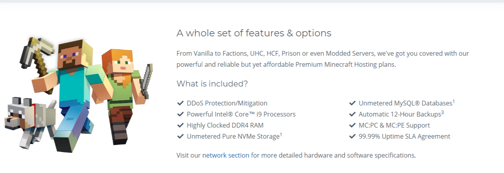Screen dimensions: 504x173
Task: Open the network section link
Action: pos(226,155)
